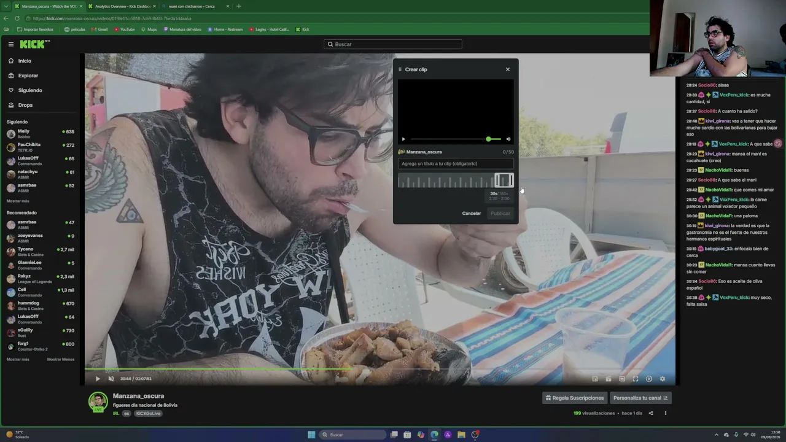This screenshot has height=442, width=786.
Task: Click the Kick search box
Action: (x=393, y=44)
